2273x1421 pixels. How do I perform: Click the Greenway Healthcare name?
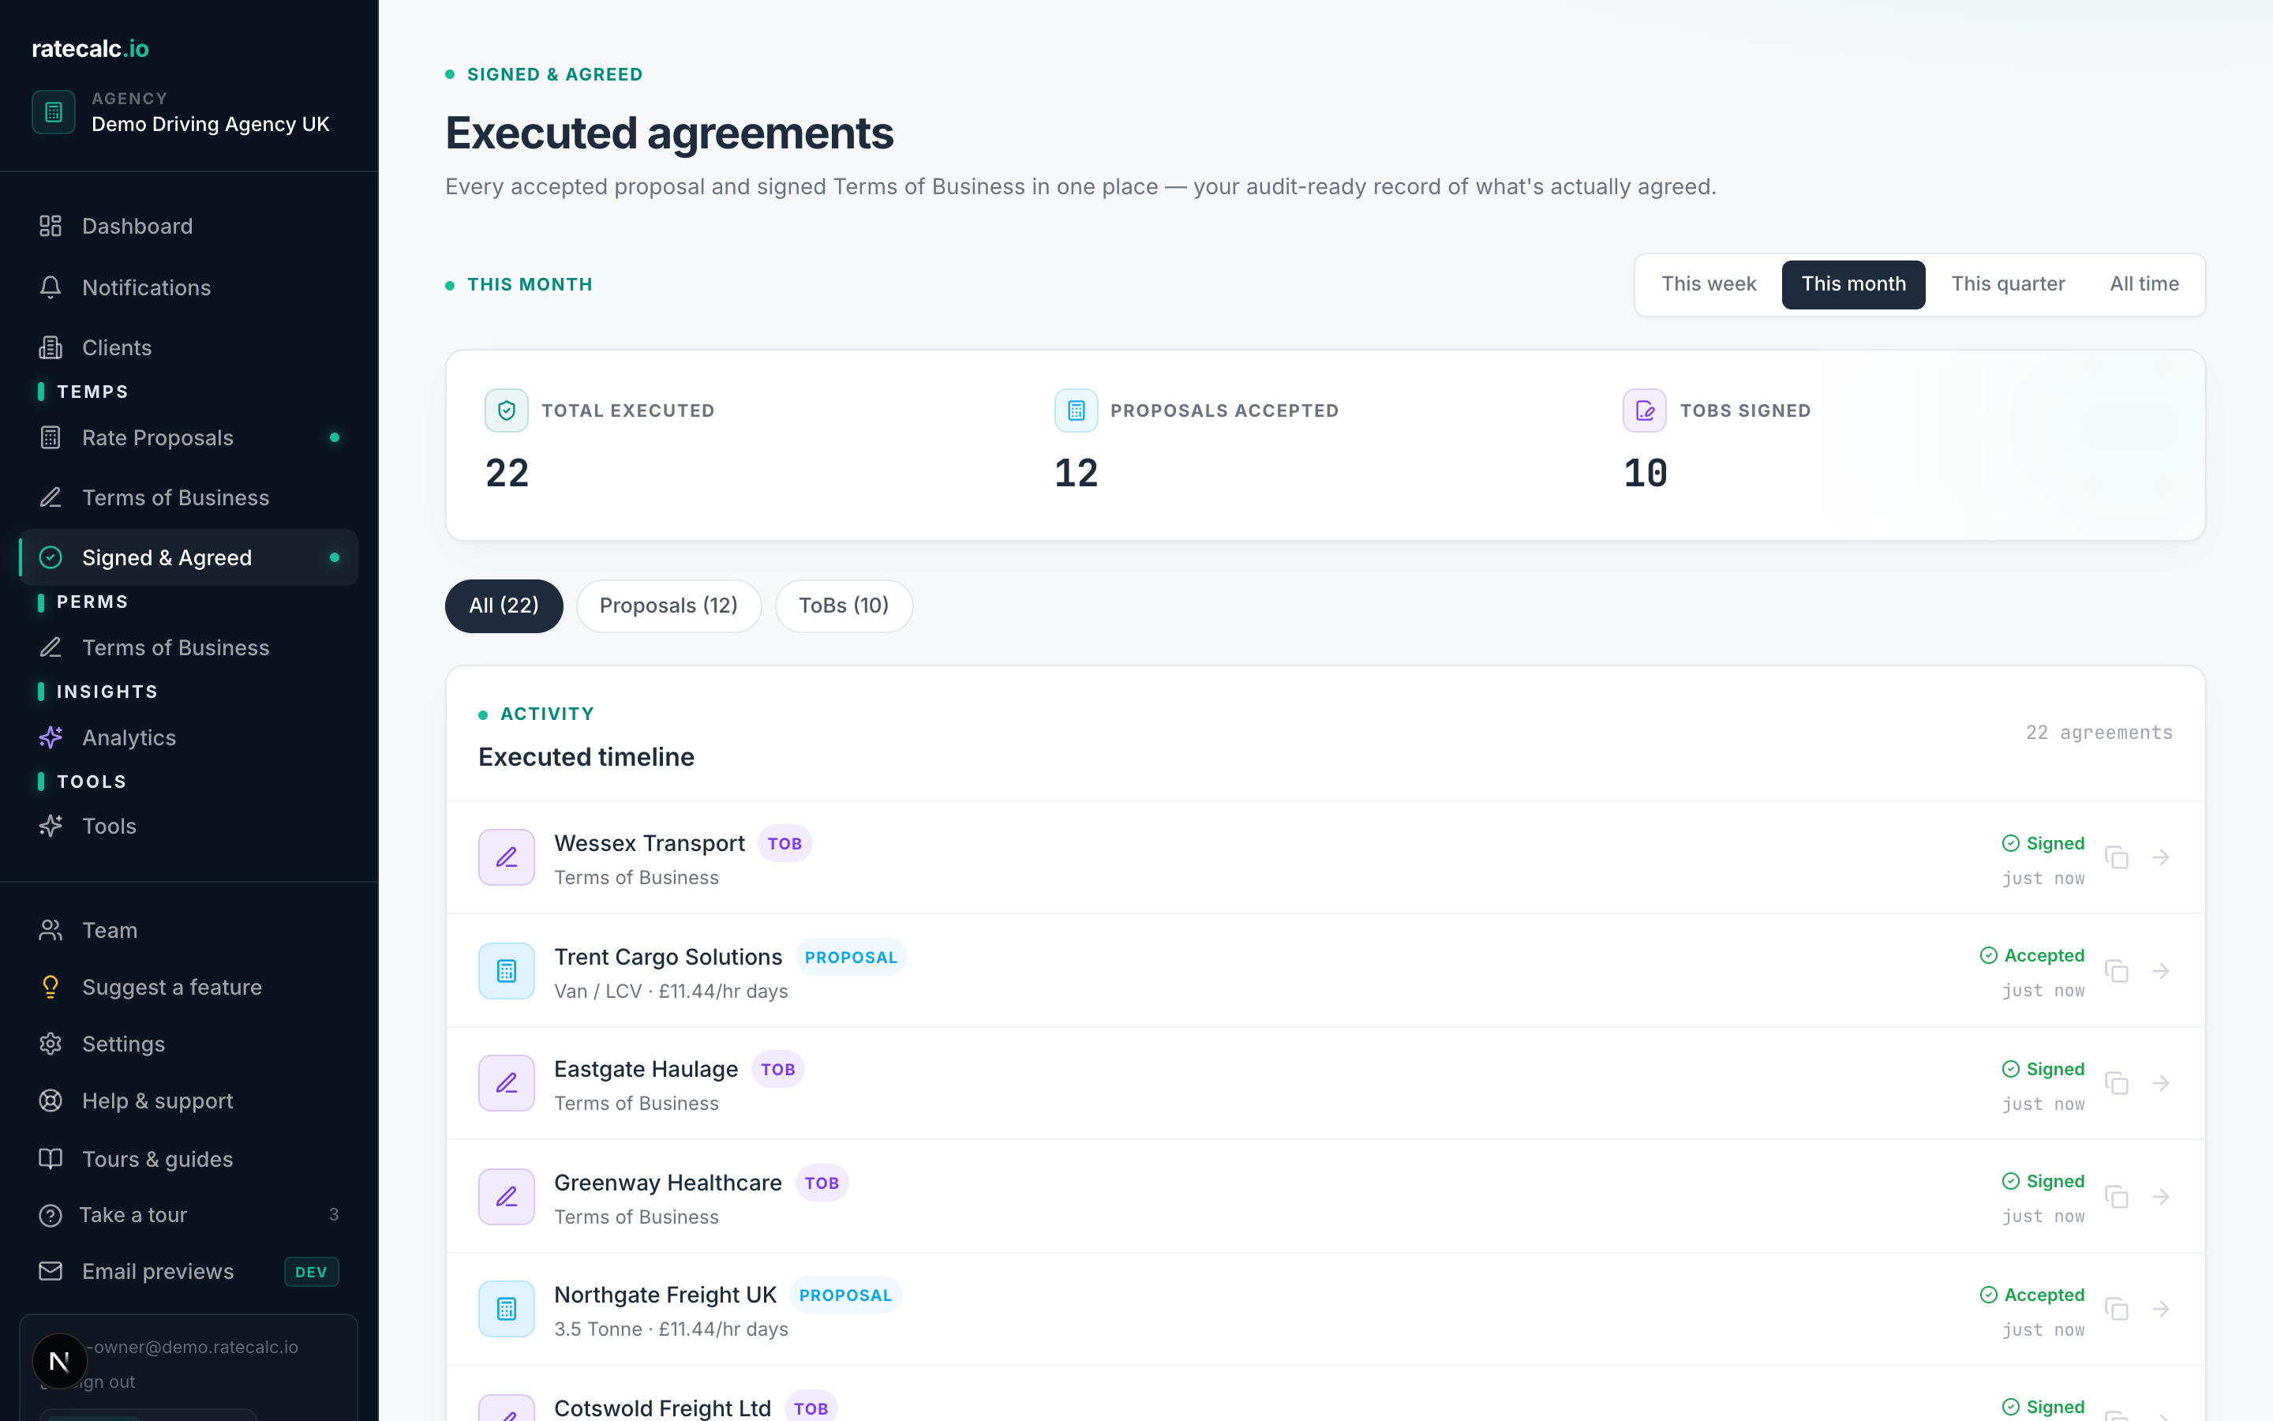tap(668, 1183)
